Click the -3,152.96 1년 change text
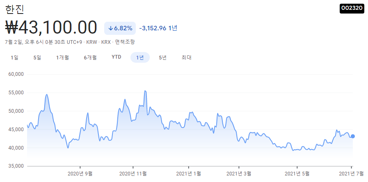Image resolution: width=368 pixels, height=182 pixels. pos(158,28)
